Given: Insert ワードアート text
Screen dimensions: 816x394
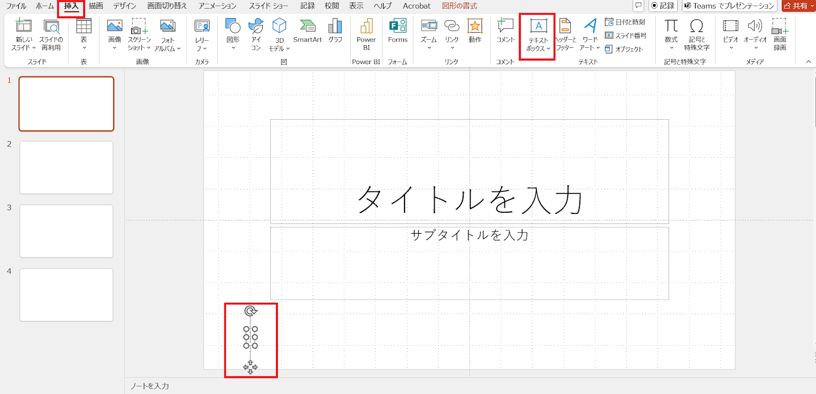Looking at the screenshot, I should 590,35.
